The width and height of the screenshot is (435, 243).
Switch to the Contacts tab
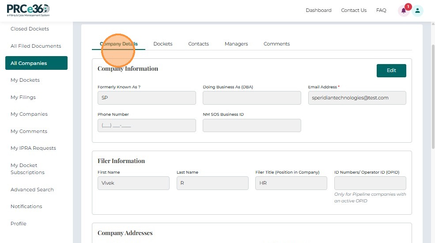click(198, 44)
